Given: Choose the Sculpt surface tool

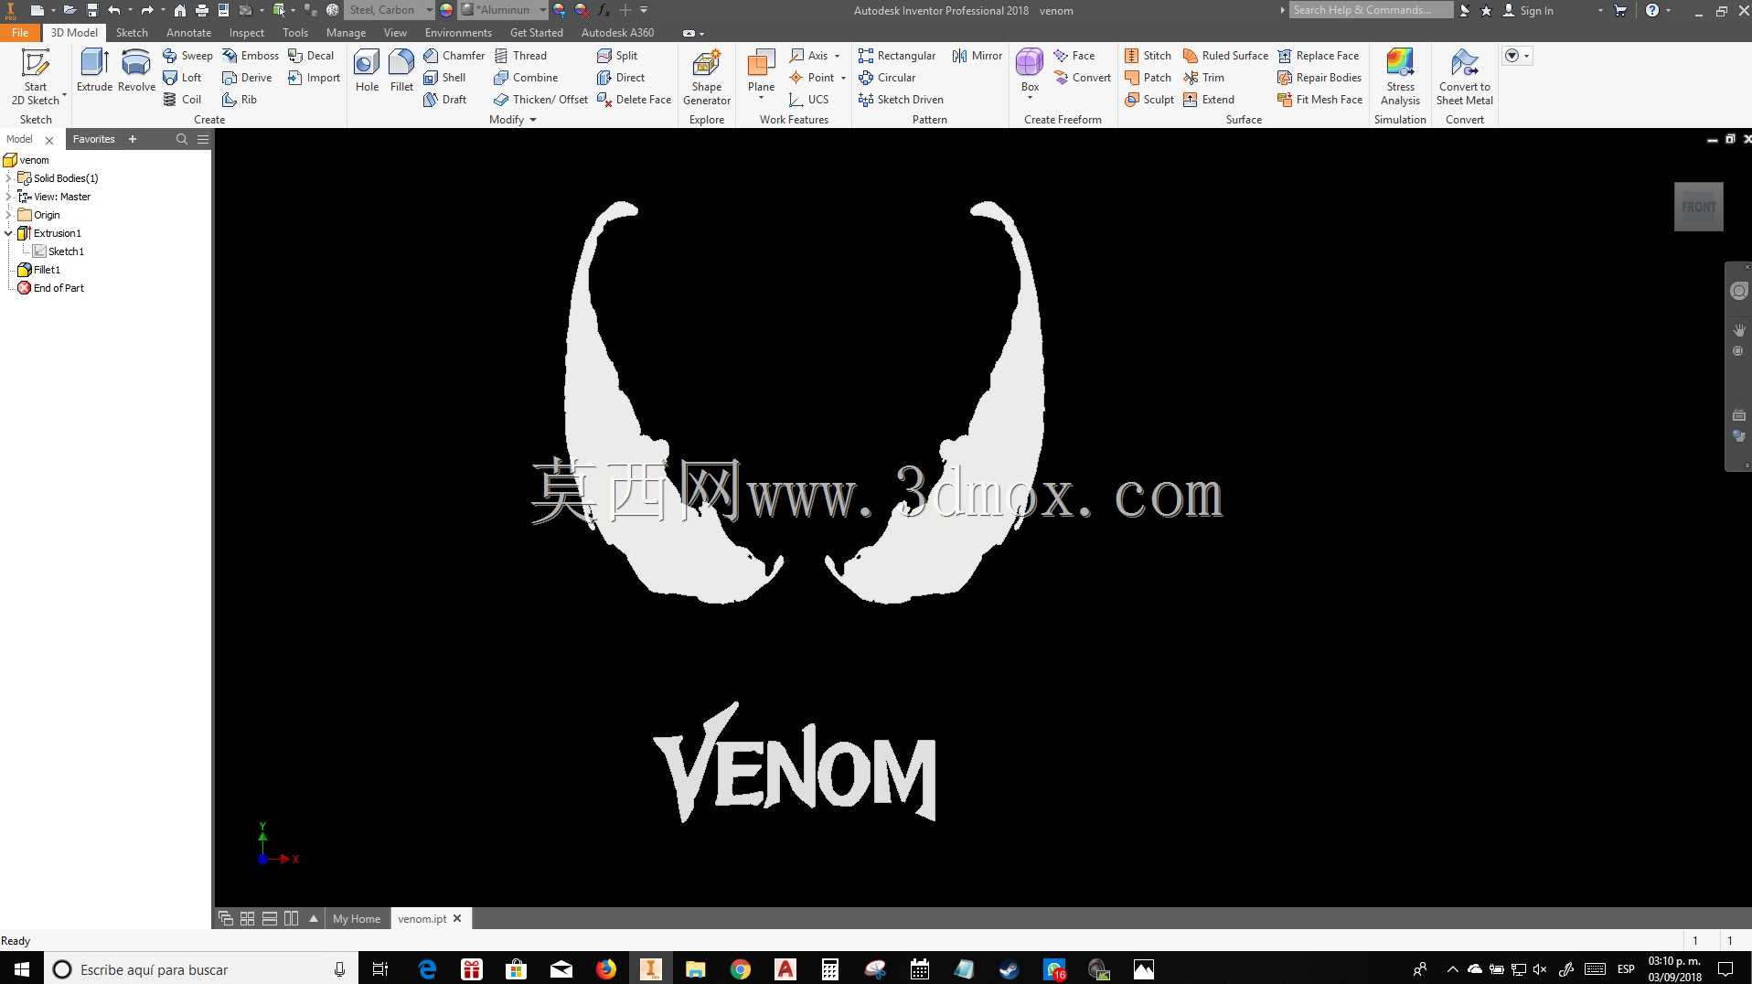Looking at the screenshot, I should click(x=1149, y=100).
